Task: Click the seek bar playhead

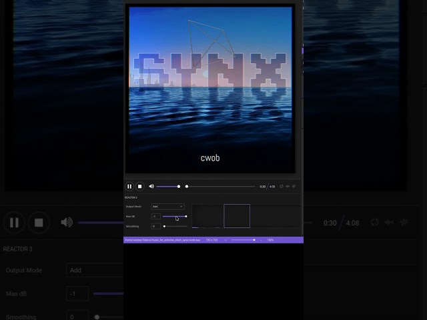Action: (187, 187)
